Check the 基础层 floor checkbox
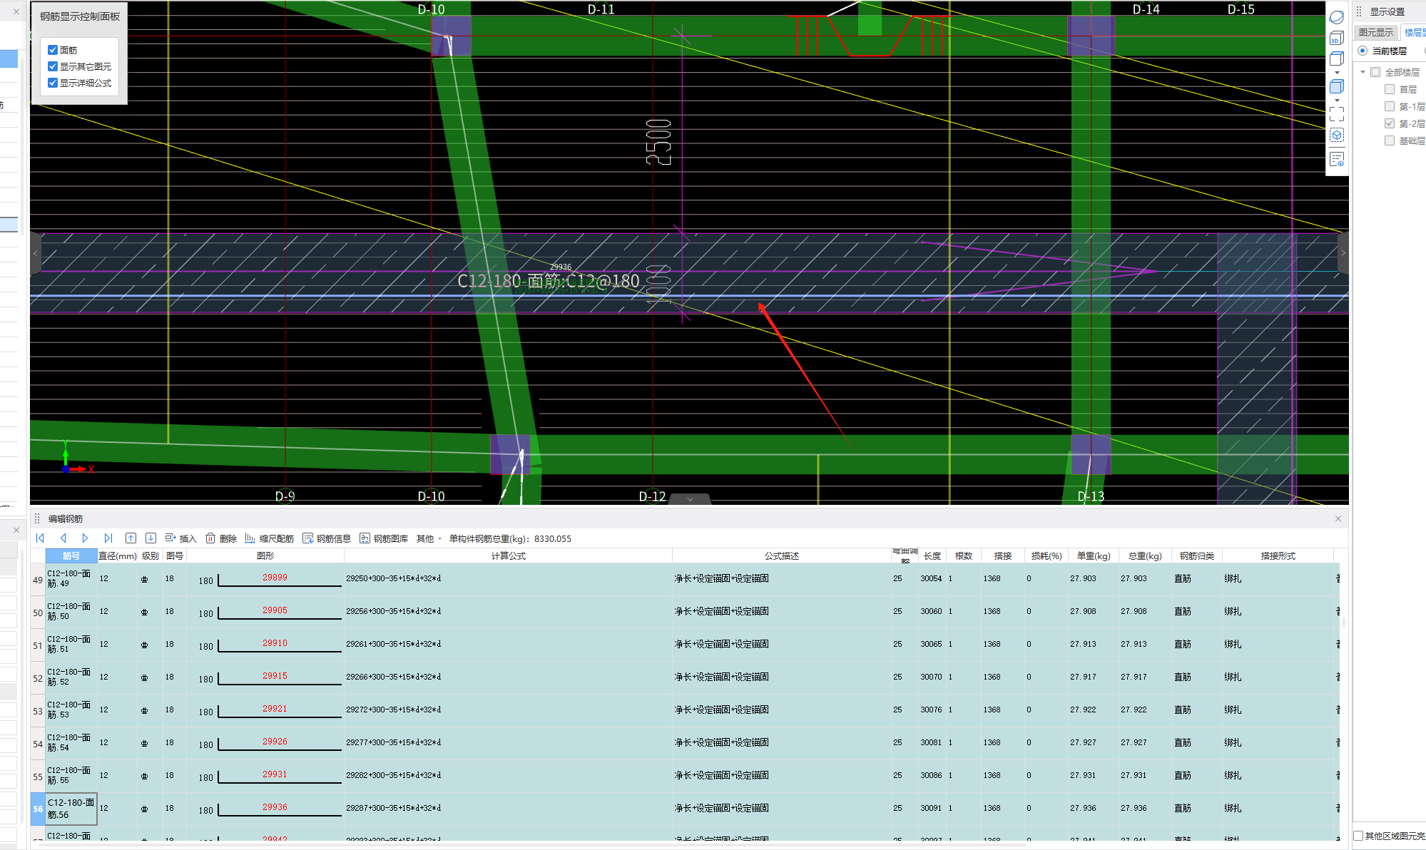 point(1390,140)
